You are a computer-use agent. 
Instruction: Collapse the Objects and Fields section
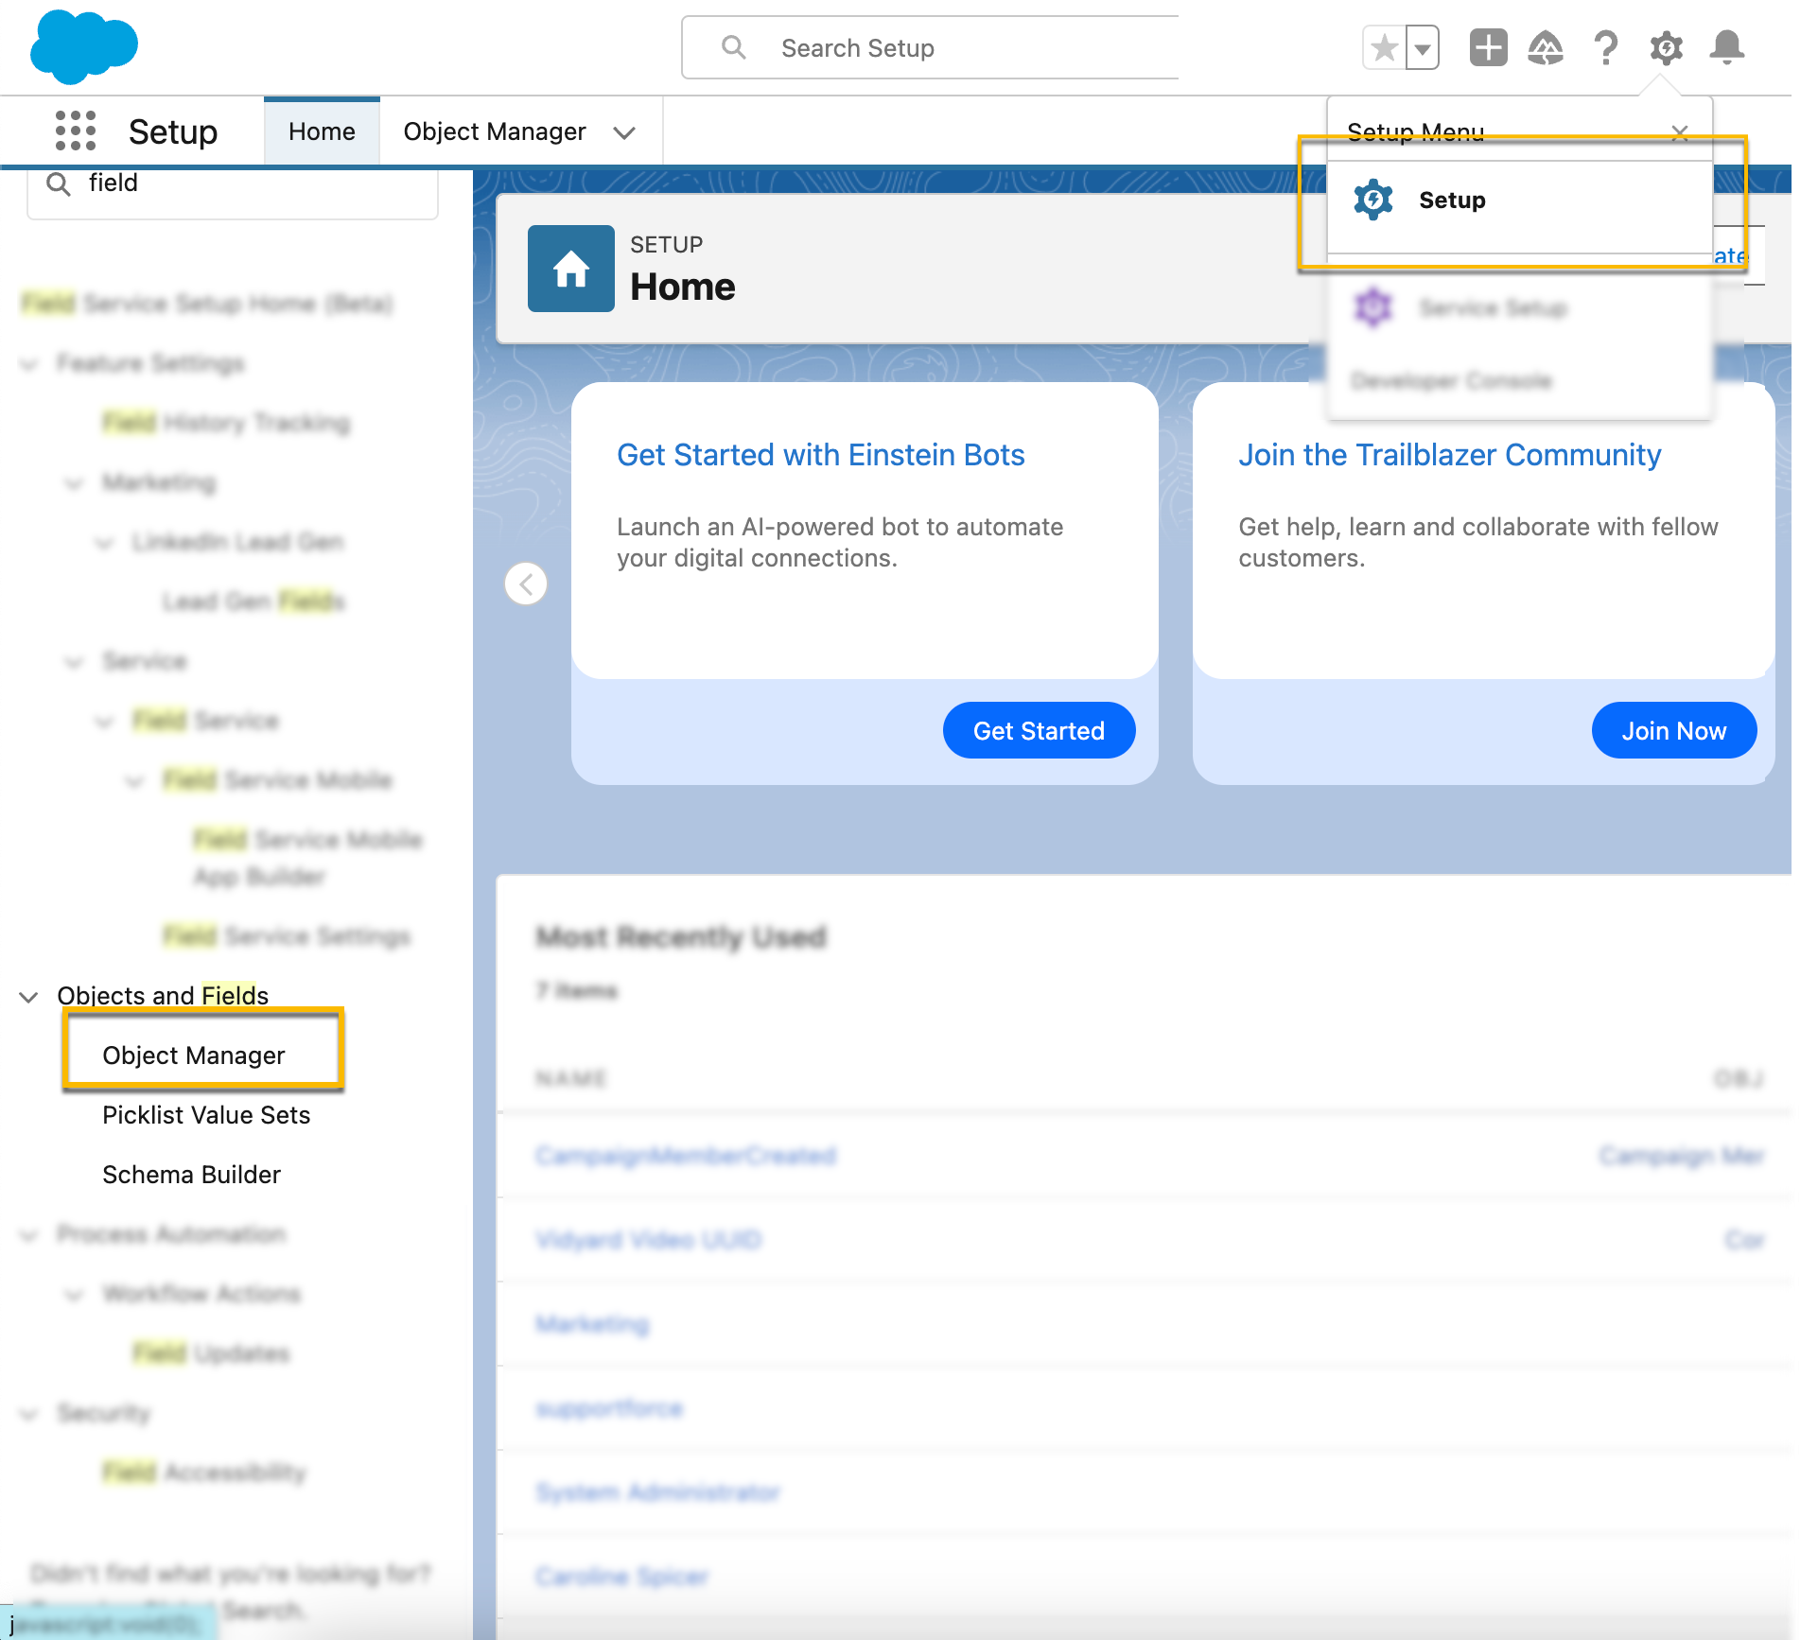pyautogui.click(x=29, y=996)
